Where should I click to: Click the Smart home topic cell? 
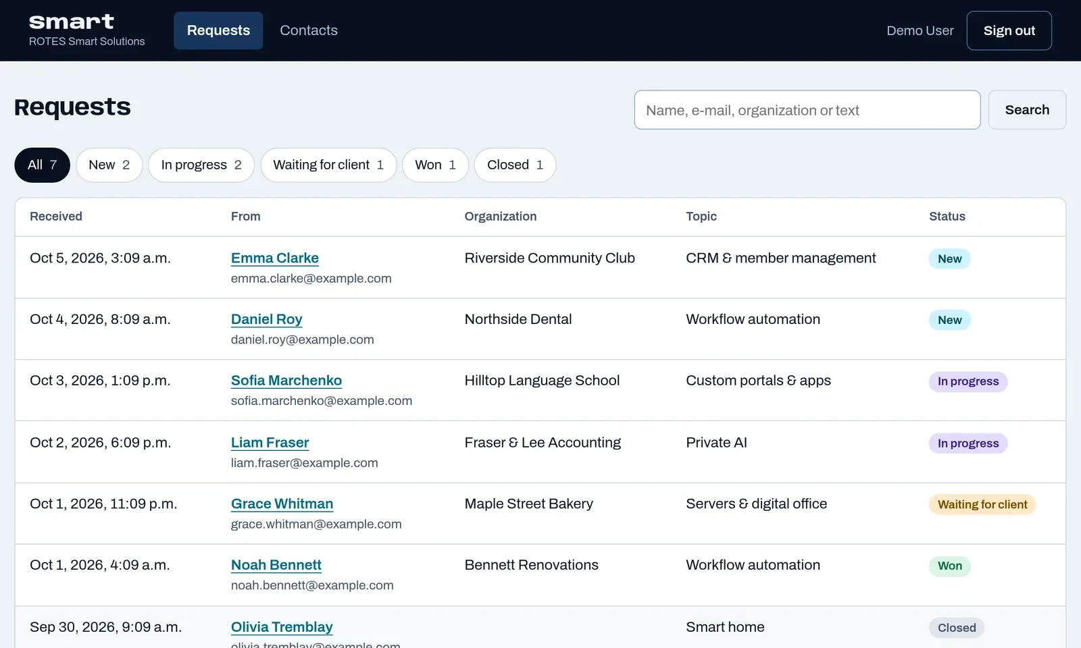pyautogui.click(x=725, y=627)
